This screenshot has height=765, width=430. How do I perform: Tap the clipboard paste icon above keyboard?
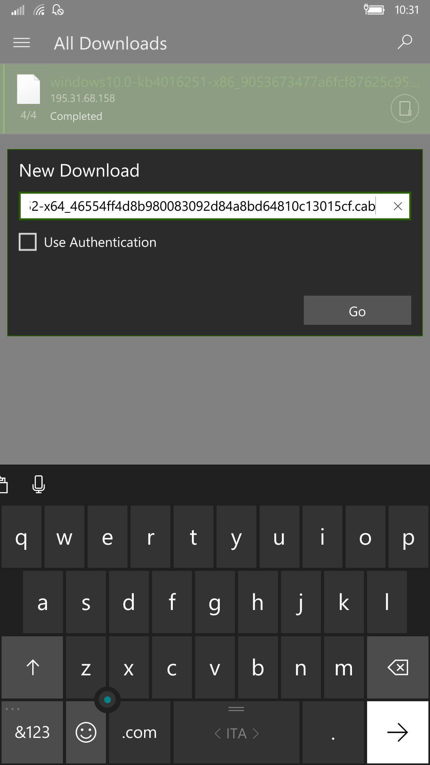pyautogui.click(x=3, y=485)
